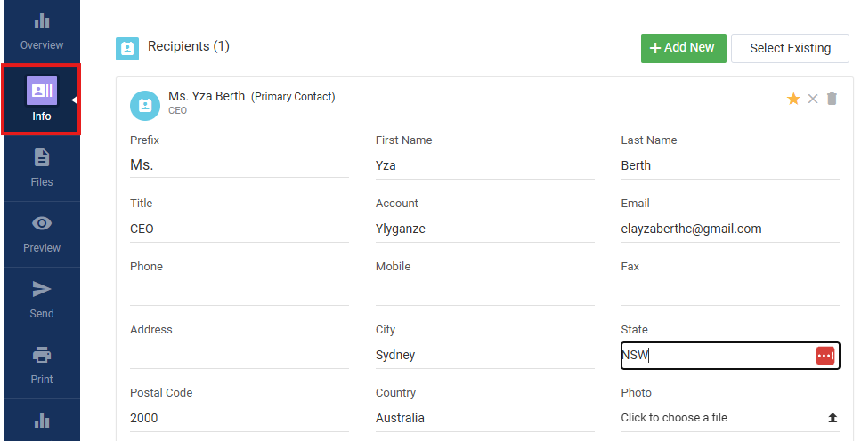Select the Info sidebar icon
The image size is (861, 441).
(42, 91)
